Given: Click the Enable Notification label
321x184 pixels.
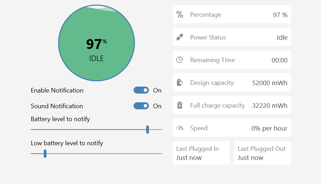Looking at the screenshot, I should click(57, 90).
